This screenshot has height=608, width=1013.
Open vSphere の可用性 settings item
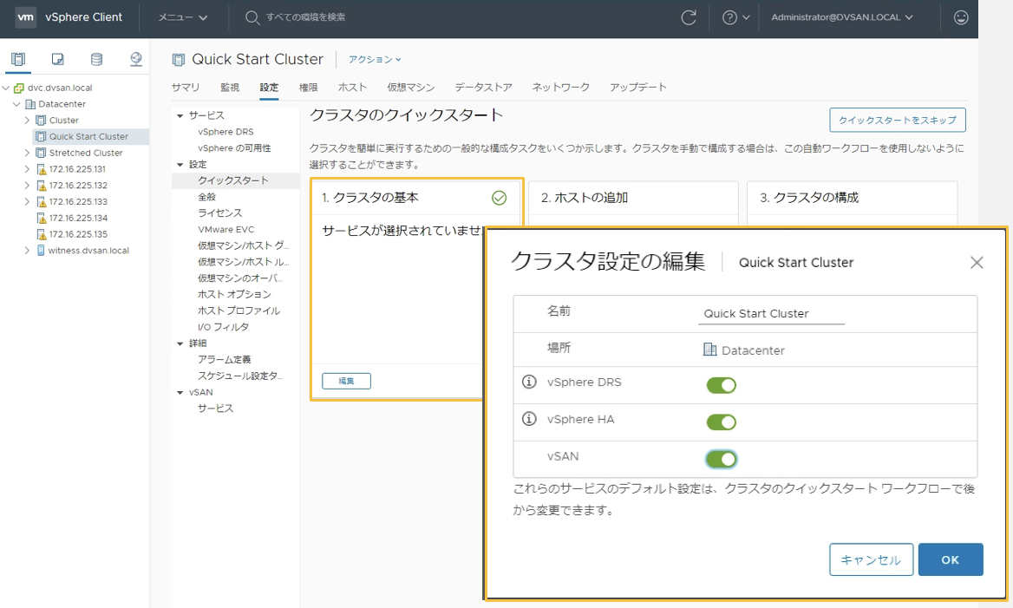coord(234,148)
